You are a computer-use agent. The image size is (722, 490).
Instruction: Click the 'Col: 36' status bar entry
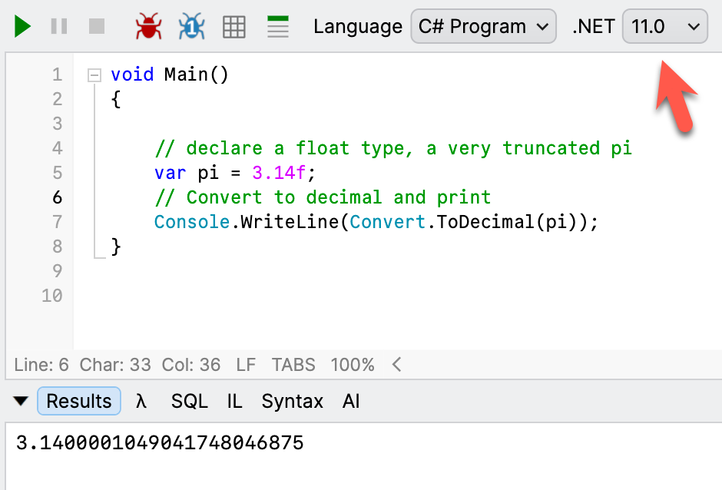tap(191, 365)
